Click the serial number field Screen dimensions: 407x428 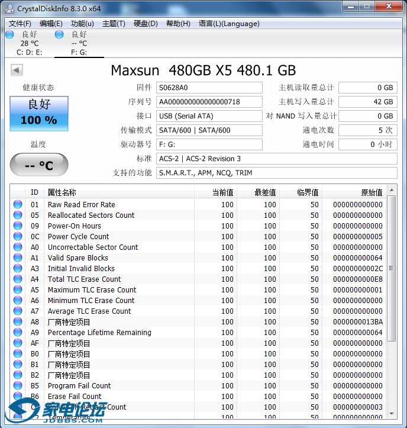(x=209, y=102)
